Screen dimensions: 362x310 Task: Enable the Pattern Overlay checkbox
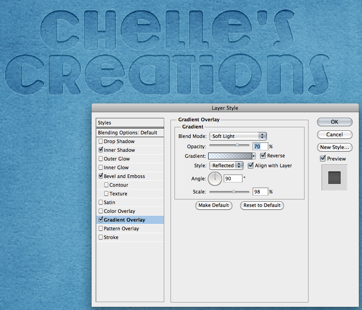tap(101, 228)
